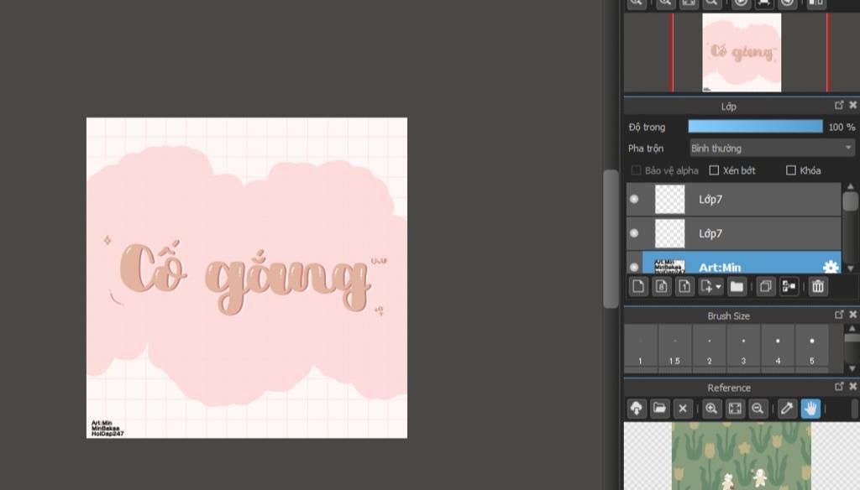Open a reference image file
860x490 pixels.
pyautogui.click(x=659, y=409)
